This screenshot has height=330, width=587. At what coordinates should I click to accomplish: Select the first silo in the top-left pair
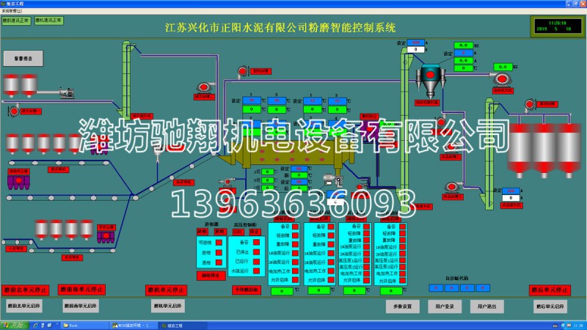[x=11, y=85]
